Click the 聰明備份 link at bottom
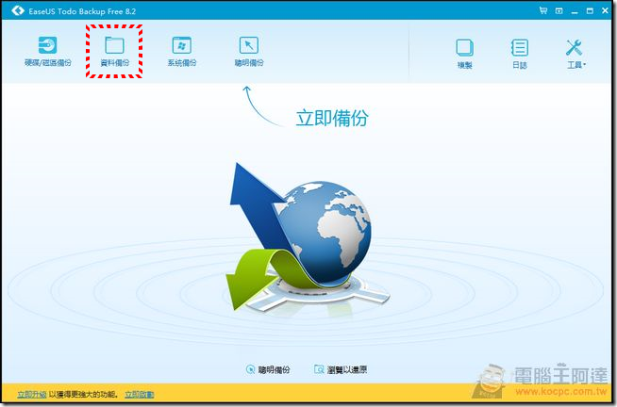 pos(268,369)
